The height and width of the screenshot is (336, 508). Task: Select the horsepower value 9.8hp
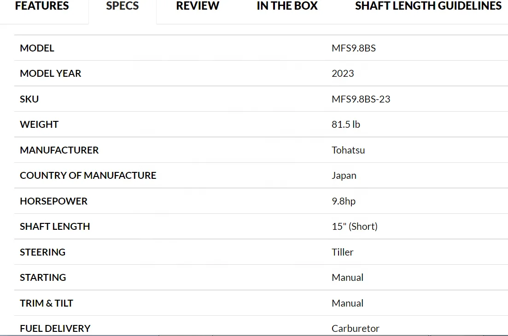[344, 201]
